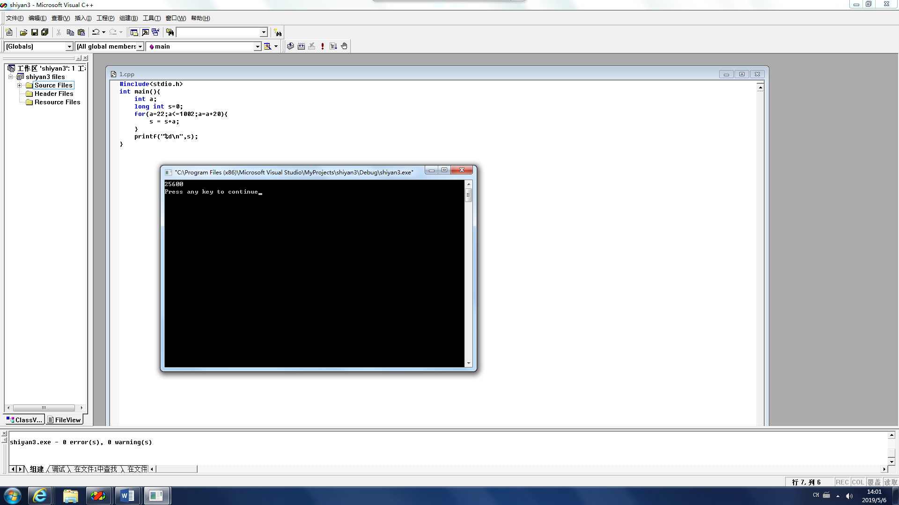899x505 pixels.
Task: Click the Build icon in build toolbar
Action: click(301, 46)
